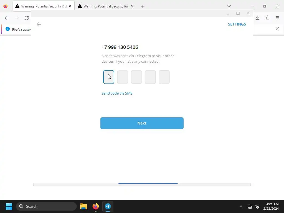Close the first Firefox warning tab
The width and height of the screenshot is (284, 213).
[x=70, y=6]
